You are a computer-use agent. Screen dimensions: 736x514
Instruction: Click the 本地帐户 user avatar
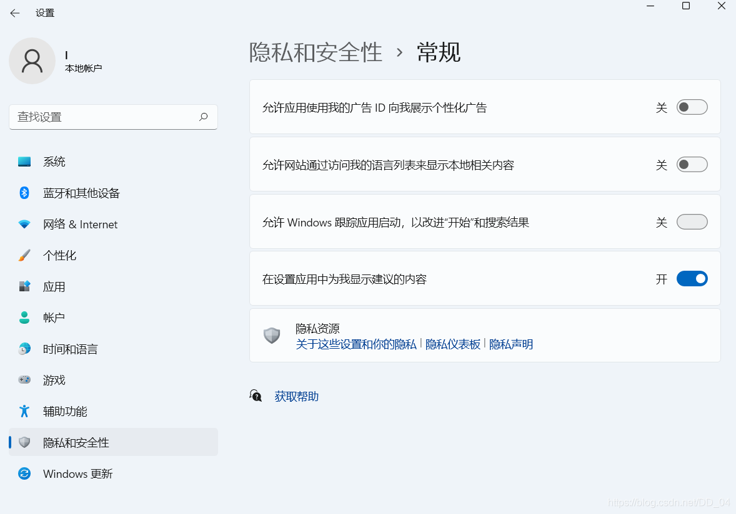(32, 61)
